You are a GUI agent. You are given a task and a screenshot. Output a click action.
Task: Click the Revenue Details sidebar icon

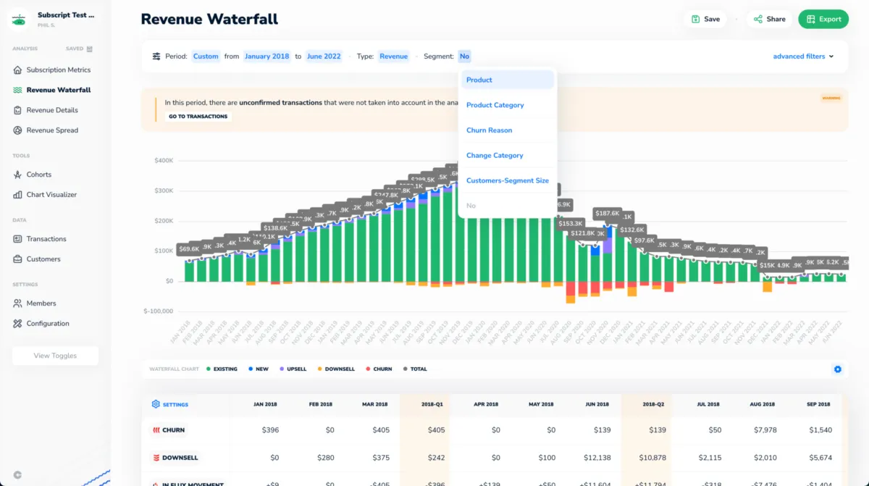(18, 110)
